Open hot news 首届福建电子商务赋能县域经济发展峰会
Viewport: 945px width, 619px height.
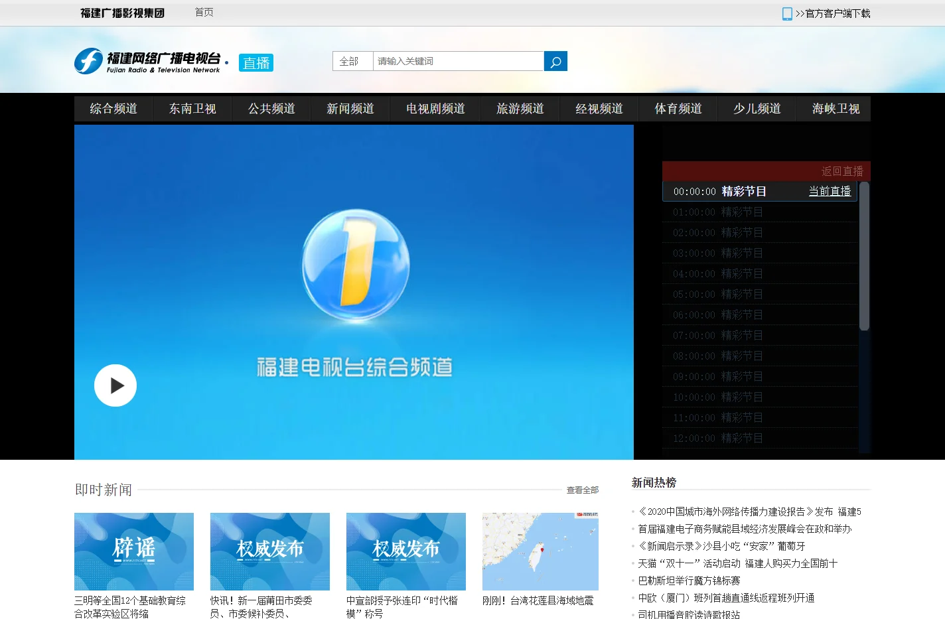pos(745,529)
